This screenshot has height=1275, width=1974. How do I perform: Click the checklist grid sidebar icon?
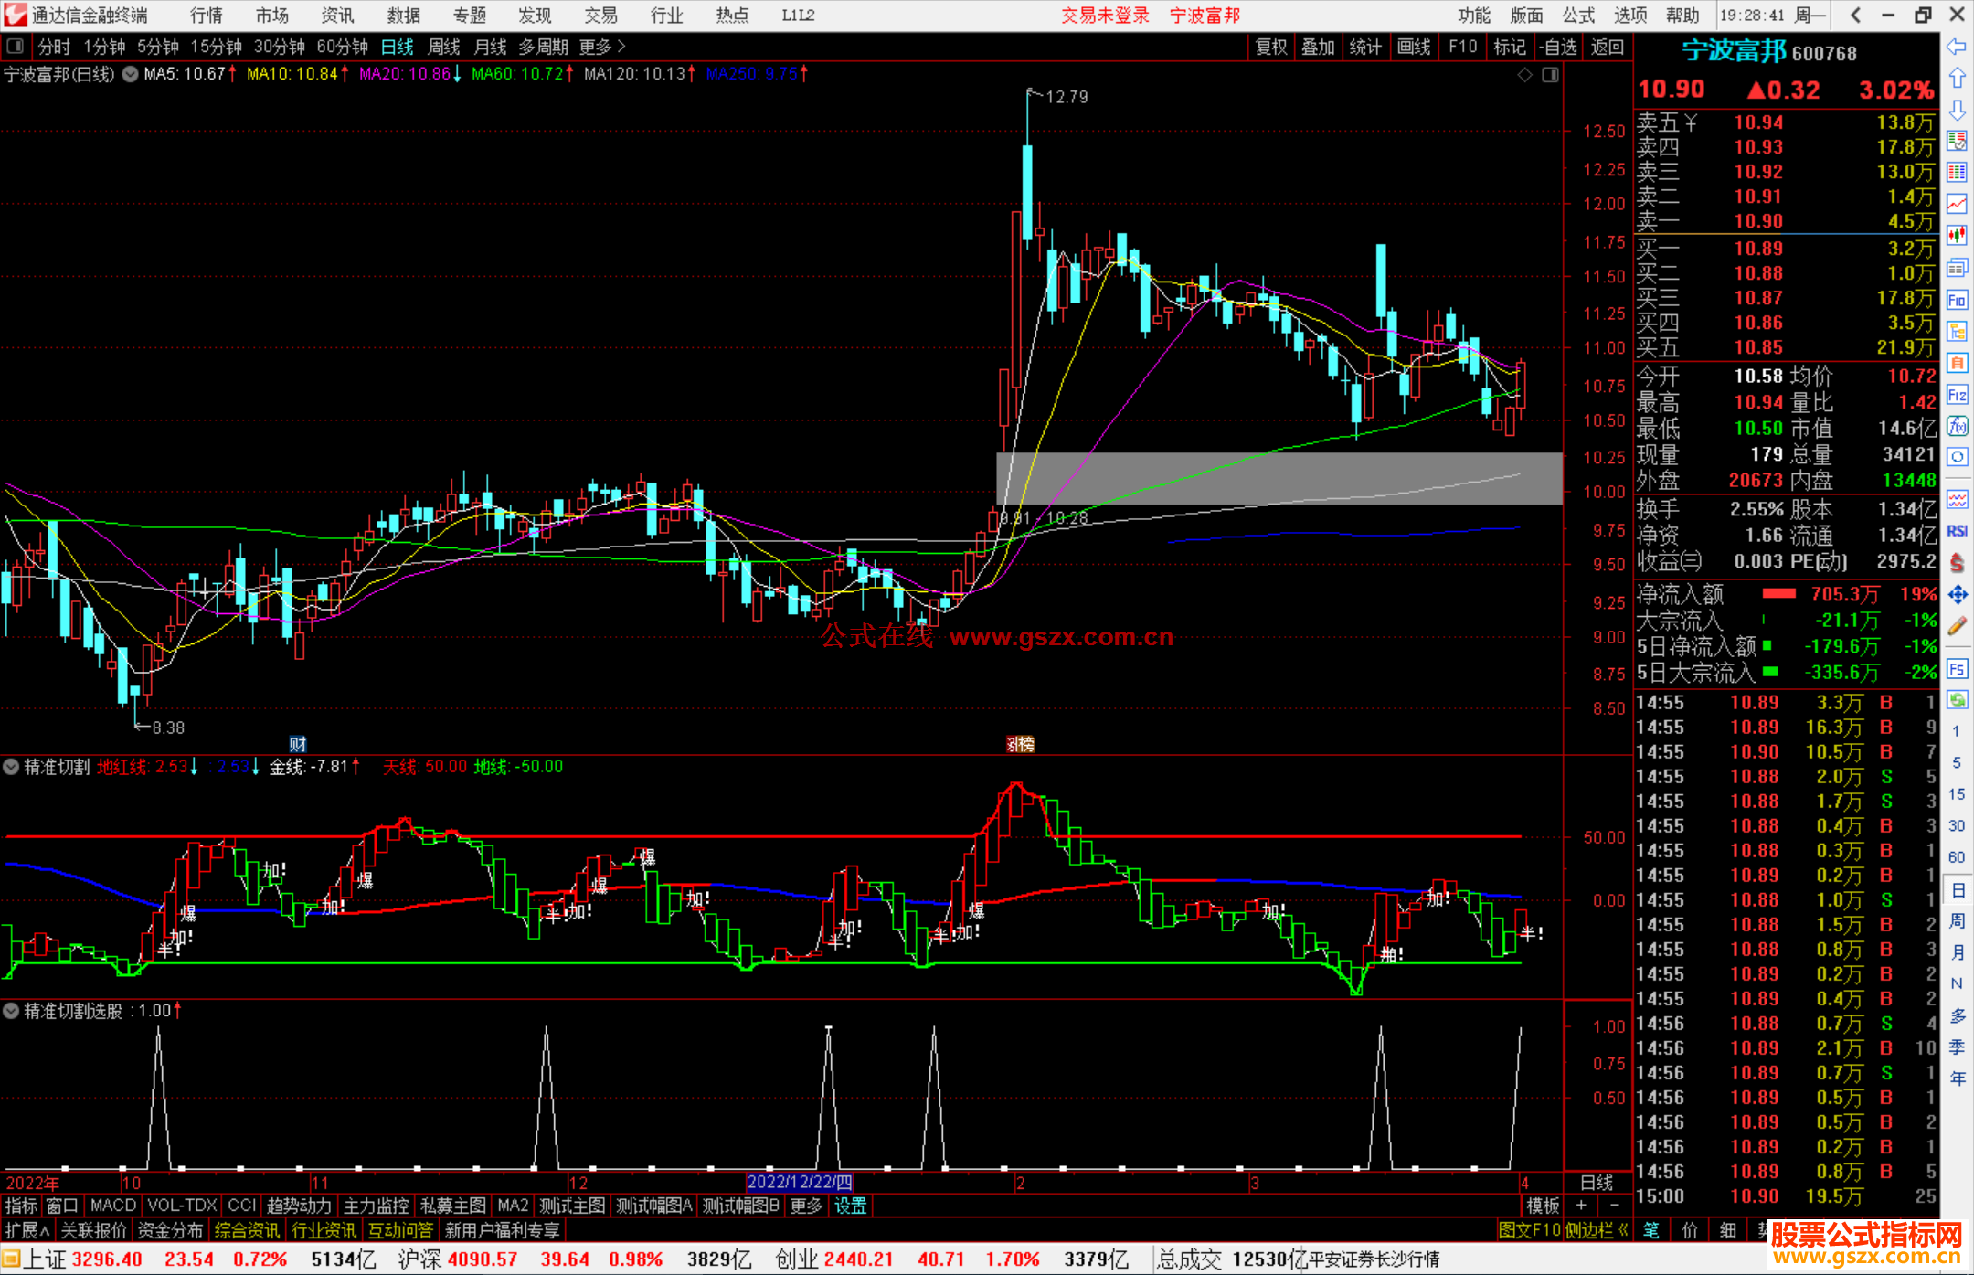[1957, 141]
